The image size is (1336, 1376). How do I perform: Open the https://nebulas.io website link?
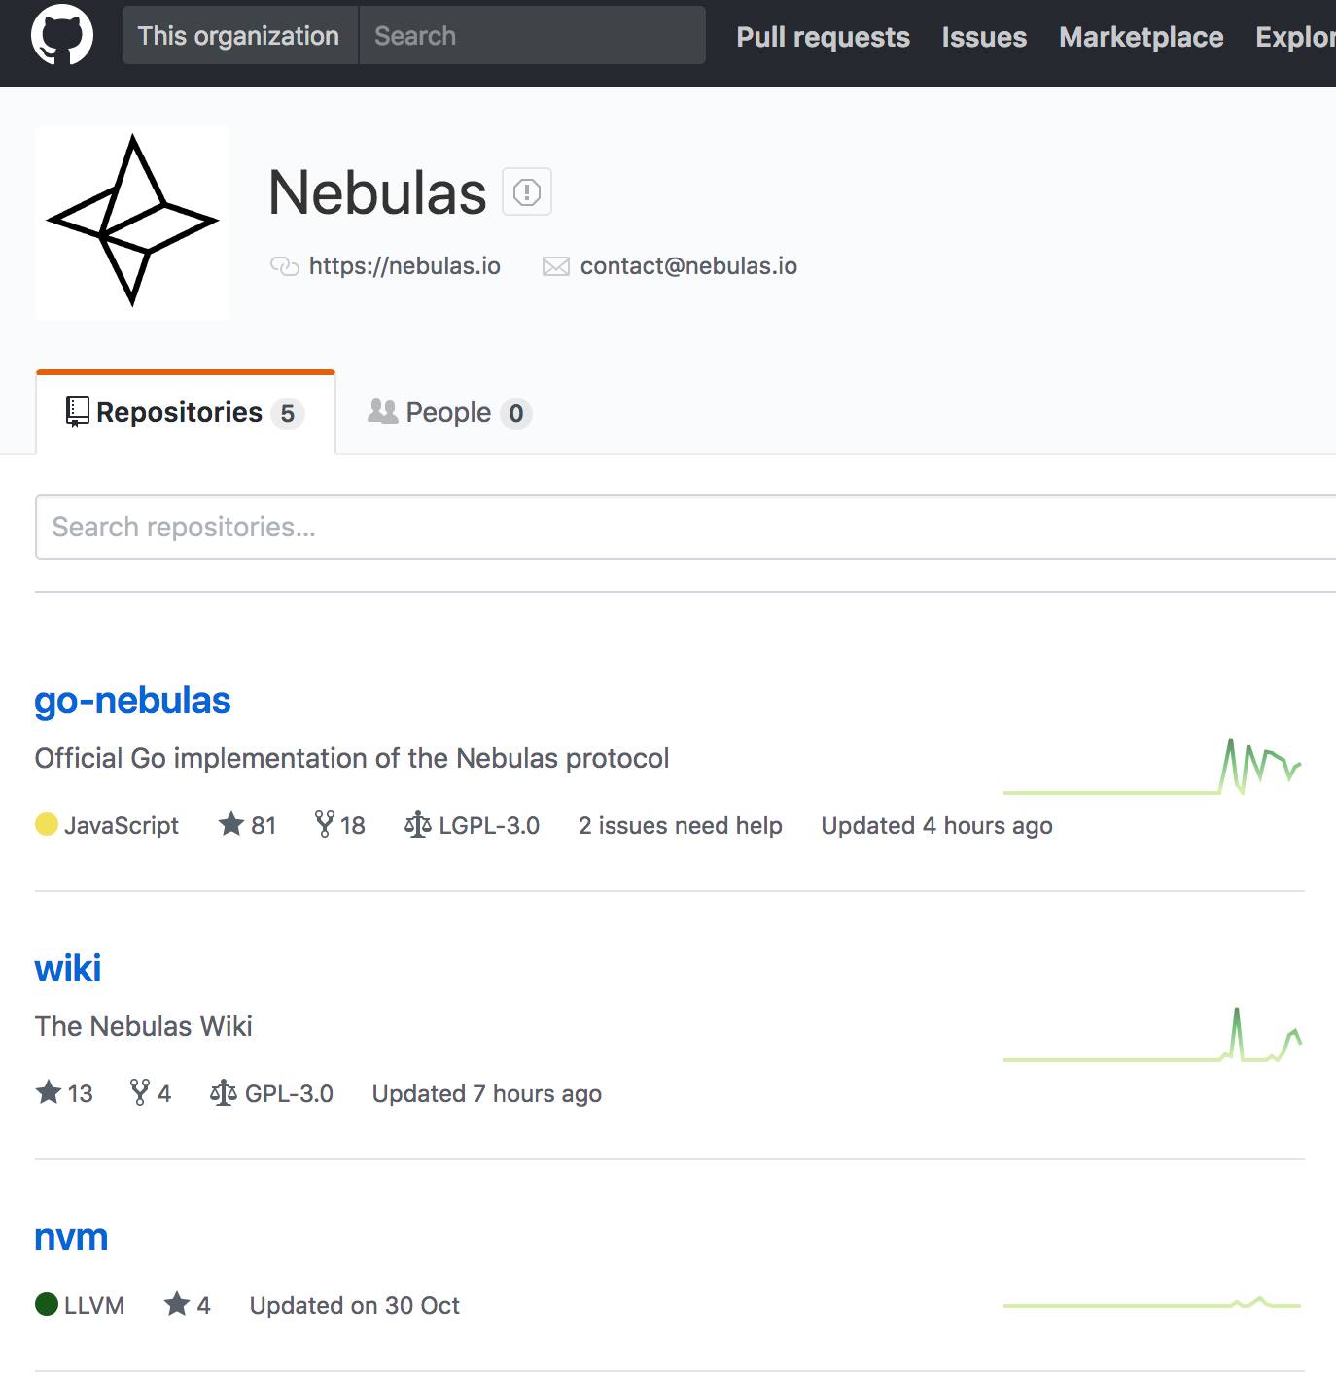(x=404, y=266)
